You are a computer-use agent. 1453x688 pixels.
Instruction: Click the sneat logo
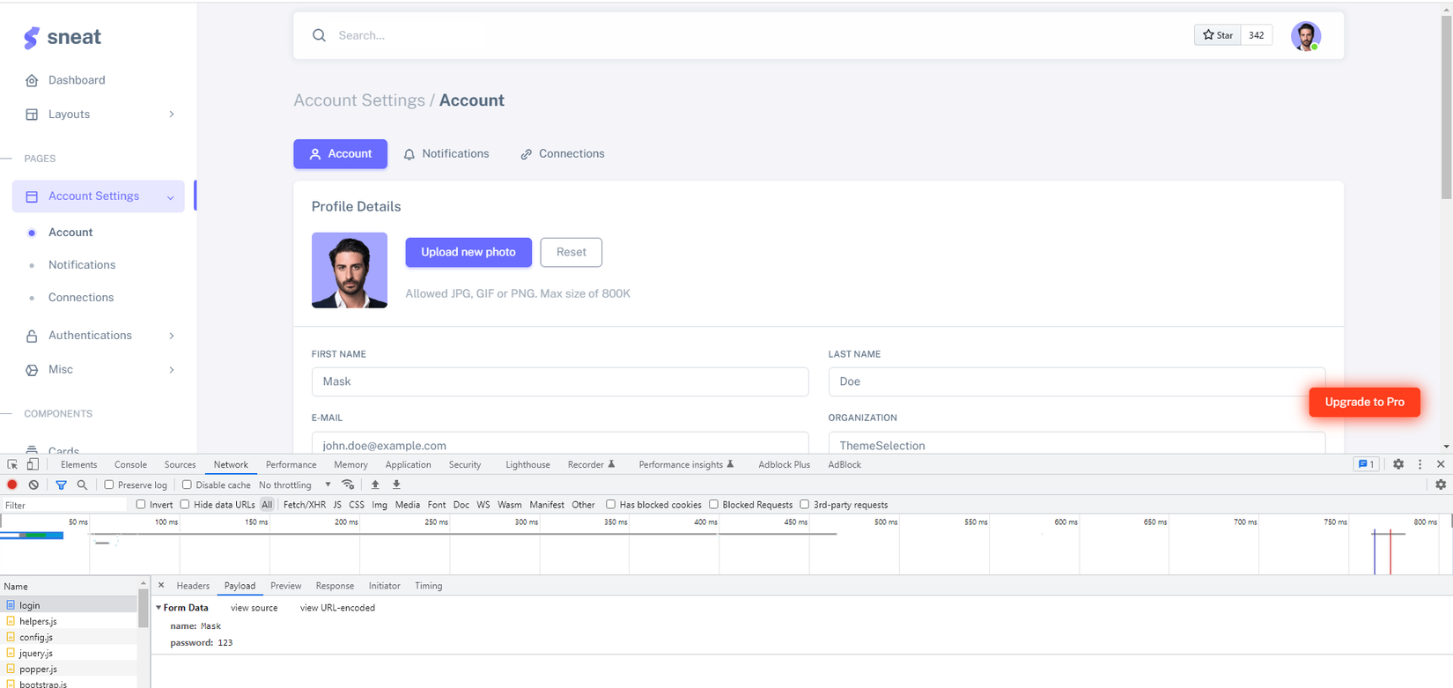62,37
